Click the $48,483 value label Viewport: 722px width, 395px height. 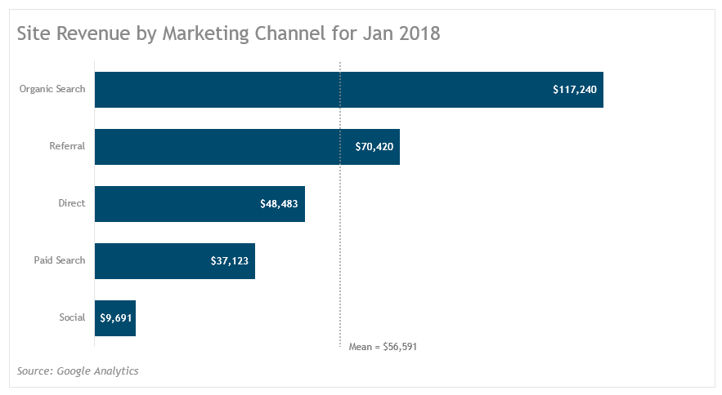pos(280,204)
